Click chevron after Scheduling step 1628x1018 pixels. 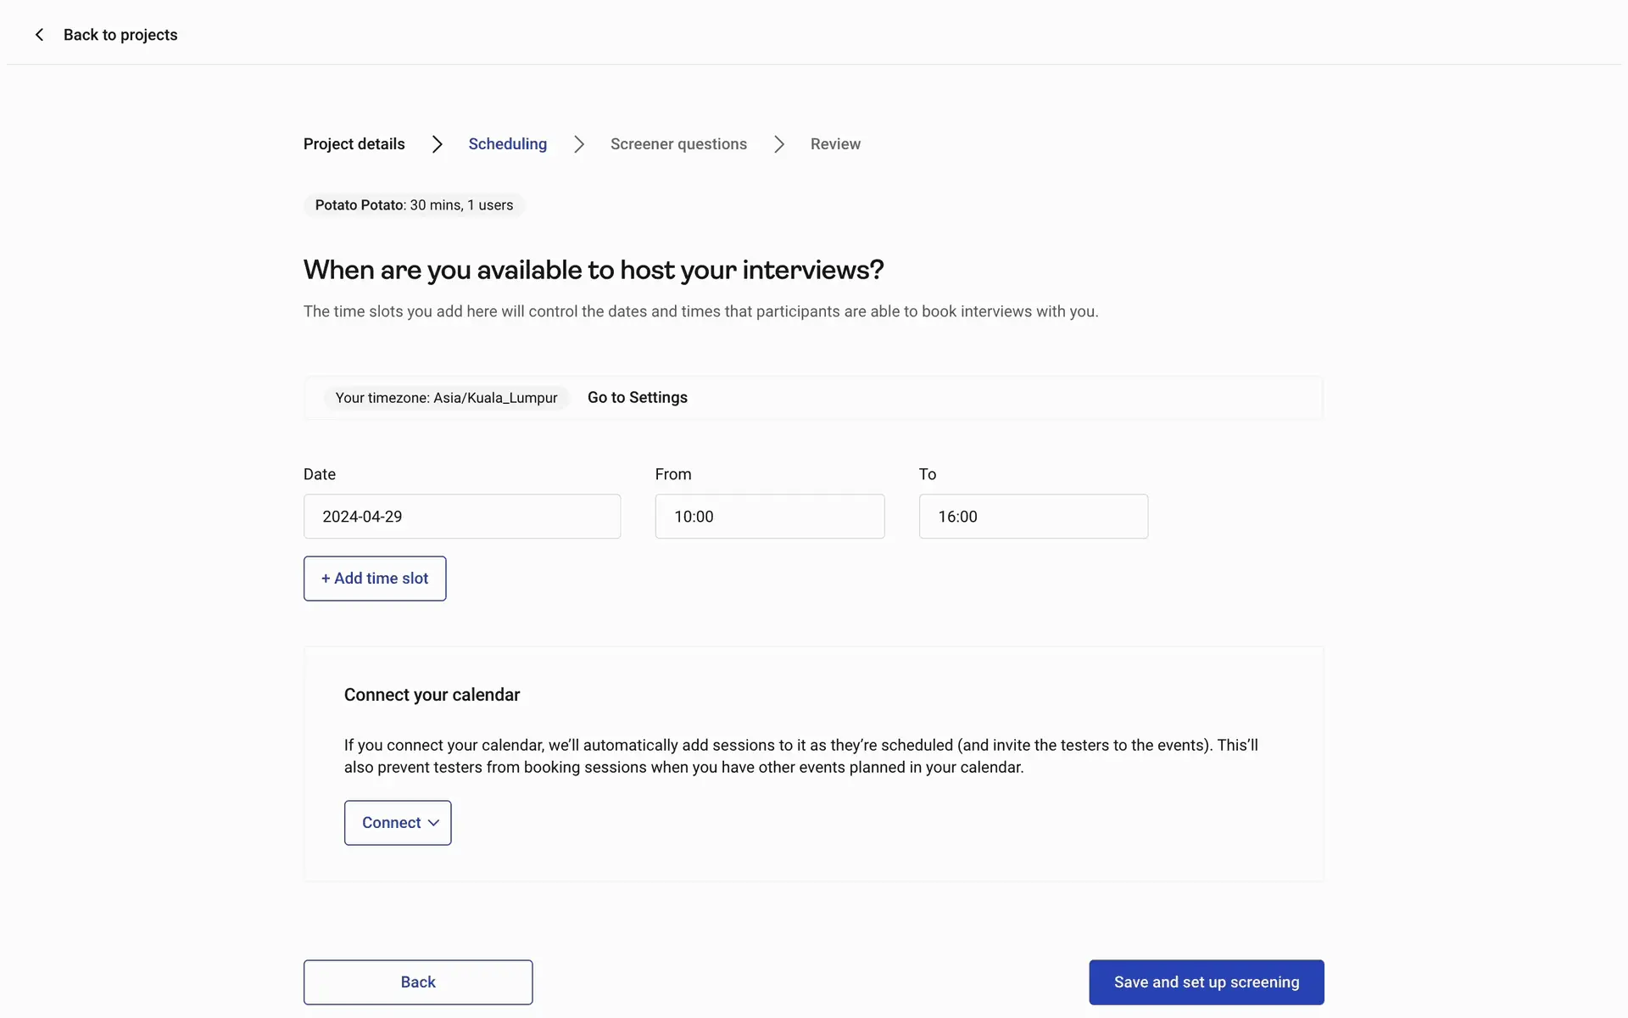click(579, 144)
